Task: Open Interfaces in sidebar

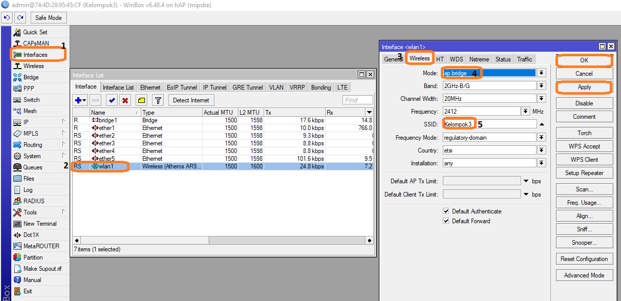Action: coord(35,55)
